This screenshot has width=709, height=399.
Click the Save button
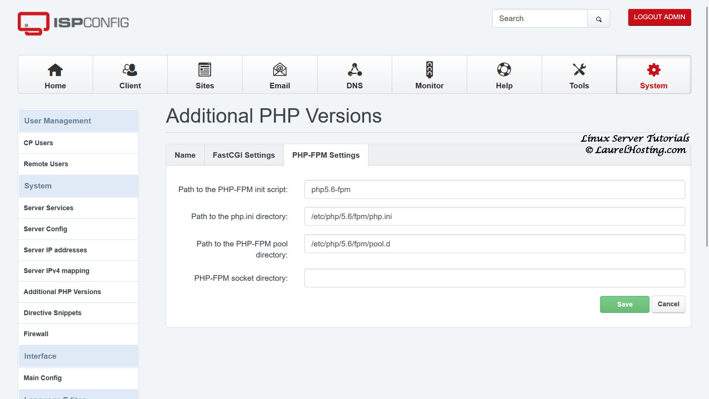pos(624,304)
